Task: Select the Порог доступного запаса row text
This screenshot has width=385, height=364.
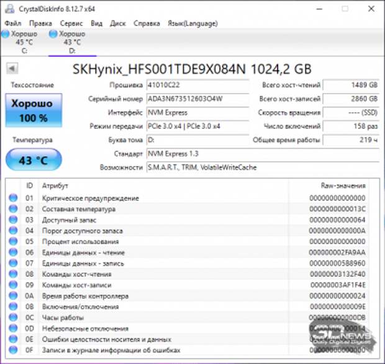Action: coord(82,231)
